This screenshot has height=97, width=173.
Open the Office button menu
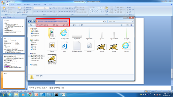tap(3, 3)
